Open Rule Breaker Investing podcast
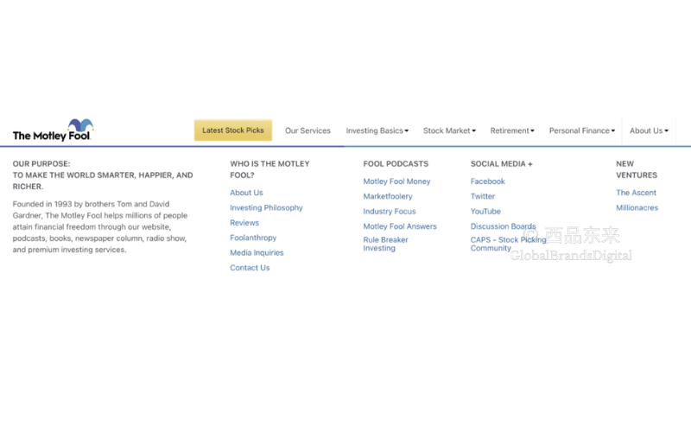Image resolution: width=691 pixels, height=432 pixels. (385, 244)
